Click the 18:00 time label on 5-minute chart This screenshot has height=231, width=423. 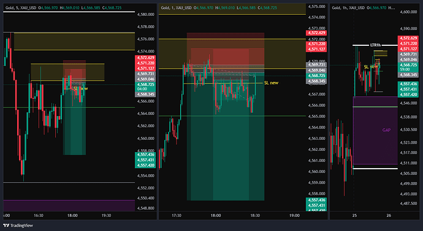click(x=72, y=216)
